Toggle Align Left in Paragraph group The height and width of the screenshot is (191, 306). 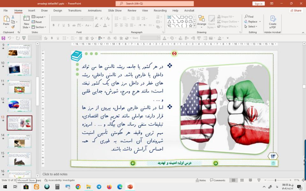(116, 25)
